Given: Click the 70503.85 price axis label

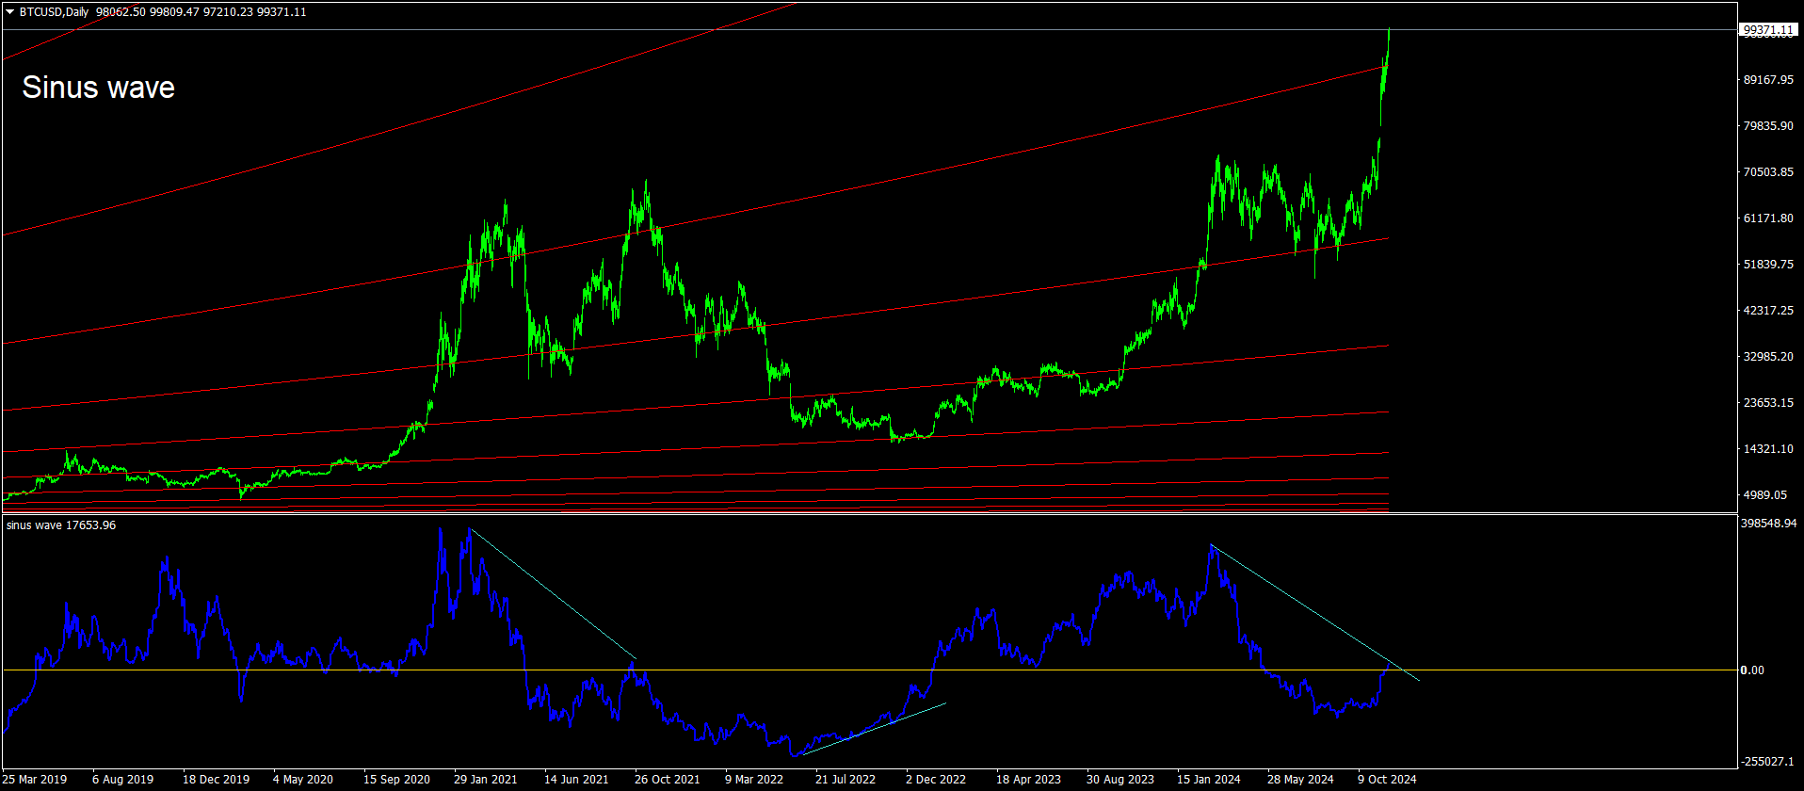Looking at the screenshot, I should (1768, 172).
